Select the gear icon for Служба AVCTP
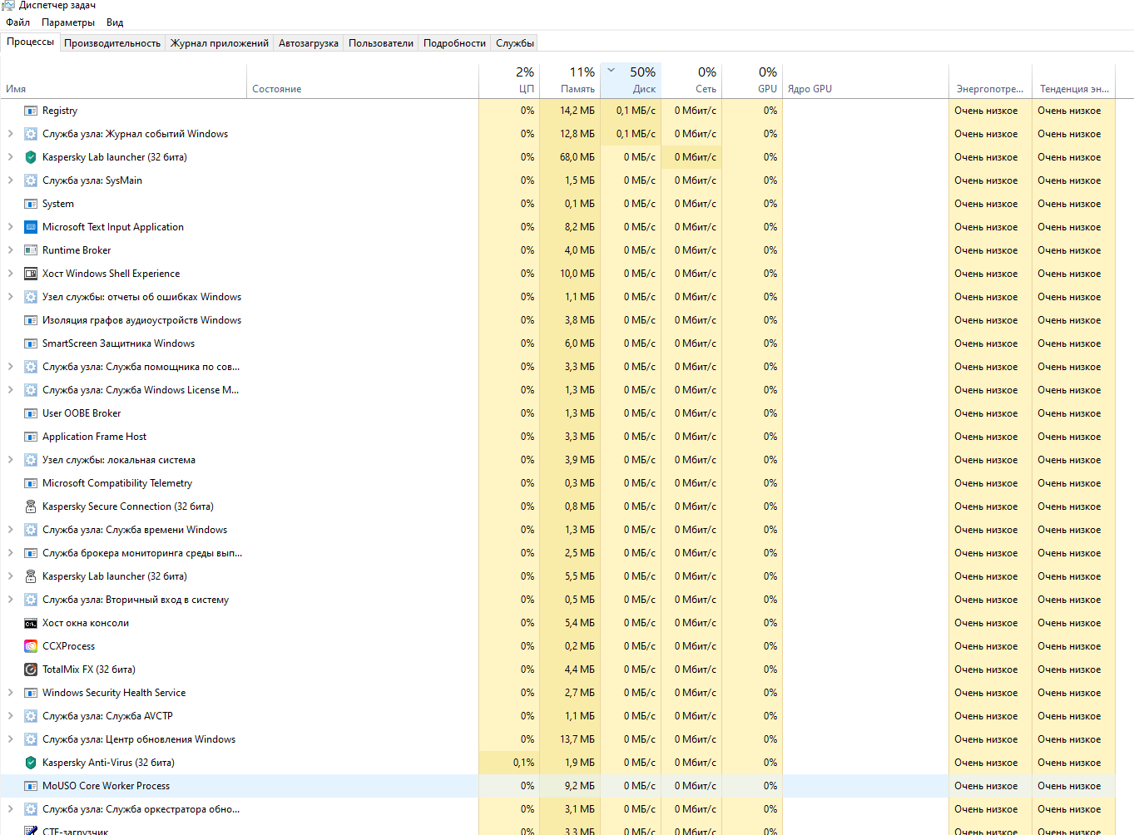1134x835 pixels. (31, 716)
